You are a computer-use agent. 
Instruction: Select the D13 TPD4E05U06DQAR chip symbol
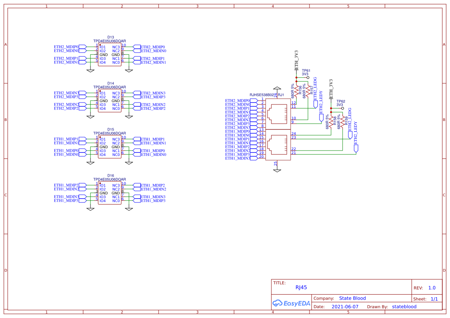coord(110,55)
